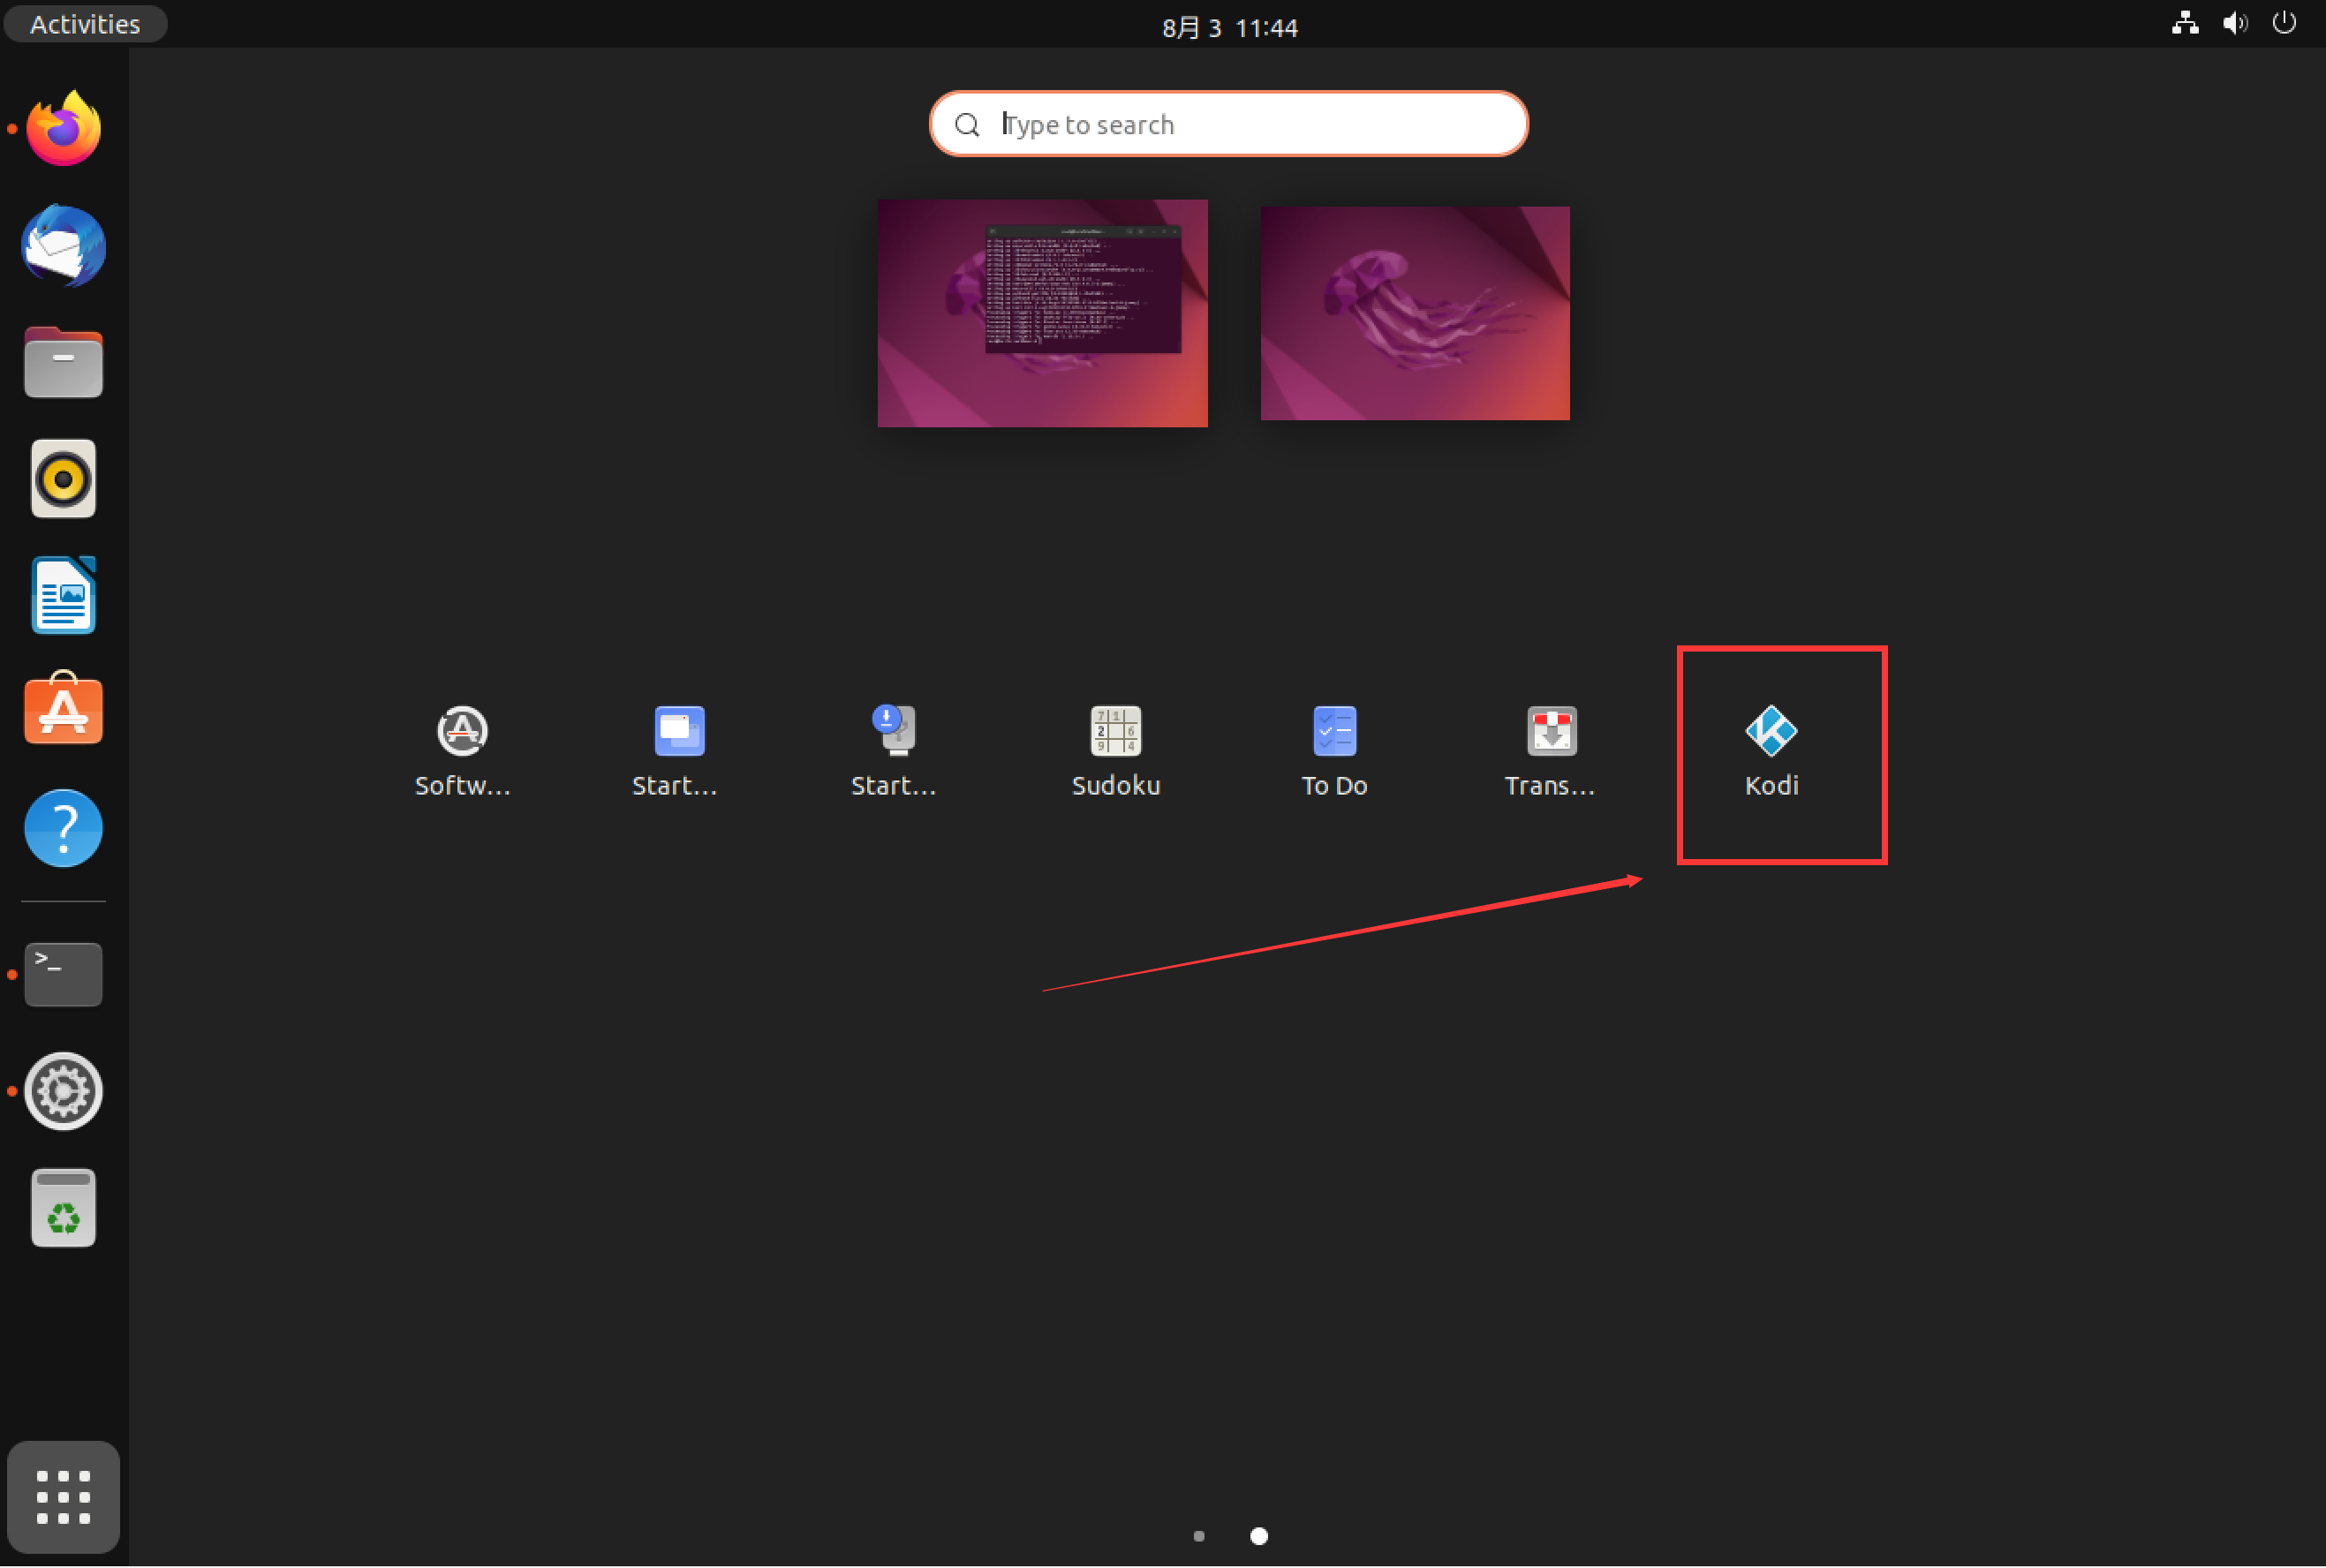Open the To Do app
Viewport: 2326px width, 1568px height.
click(x=1333, y=733)
